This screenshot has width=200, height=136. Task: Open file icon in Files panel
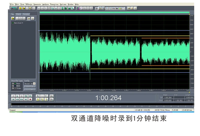coord(13,19)
